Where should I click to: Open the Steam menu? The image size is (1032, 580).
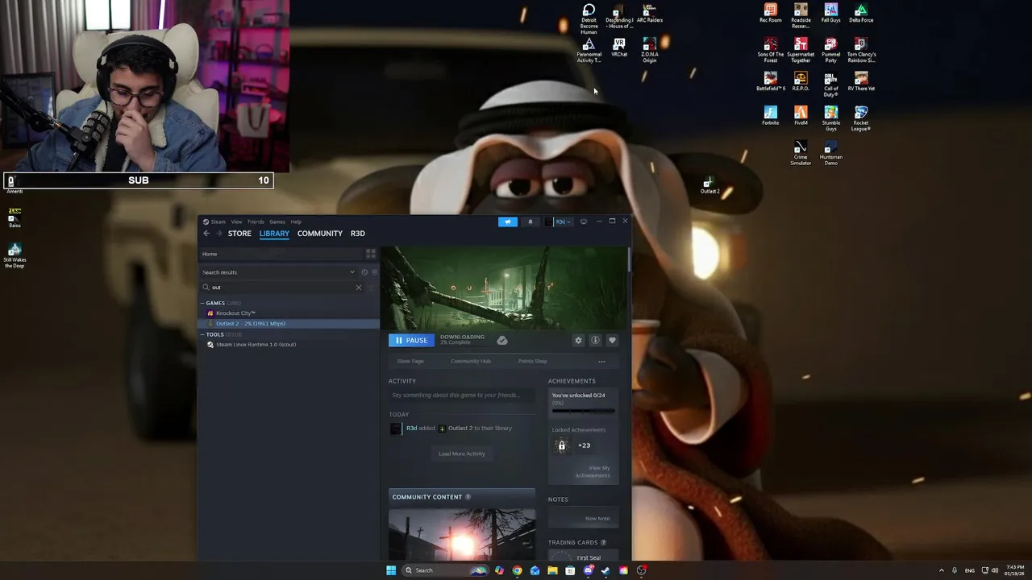[x=214, y=222]
